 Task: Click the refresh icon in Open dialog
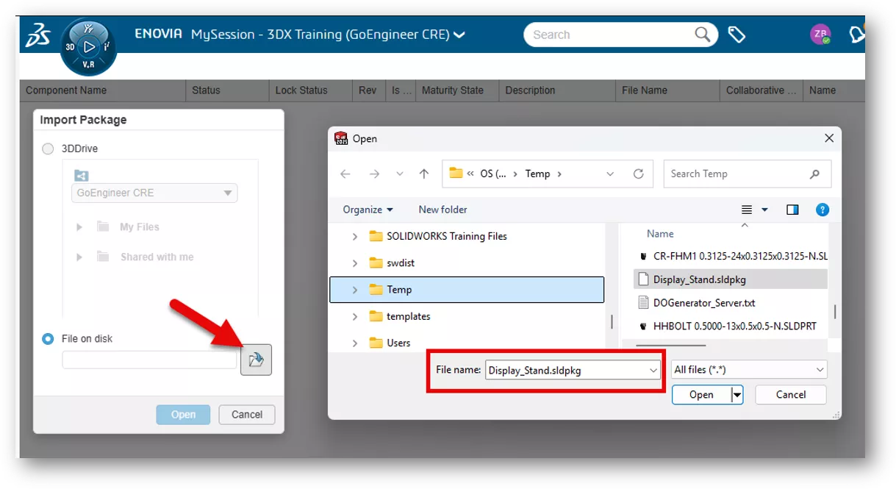638,174
